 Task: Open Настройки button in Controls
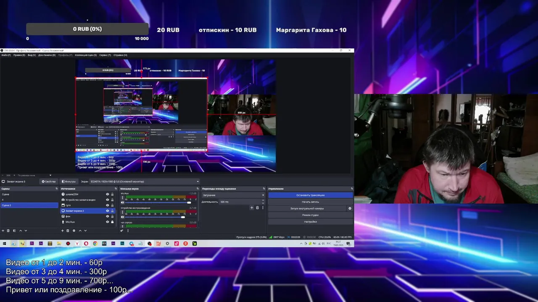310,221
